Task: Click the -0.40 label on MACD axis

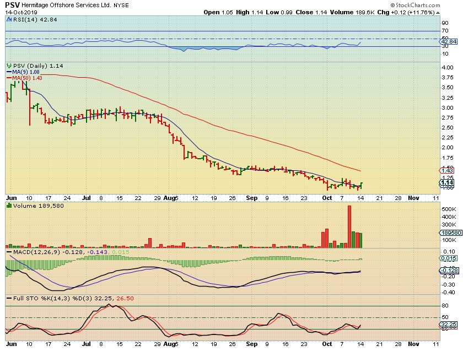Action: [x=448, y=292]
